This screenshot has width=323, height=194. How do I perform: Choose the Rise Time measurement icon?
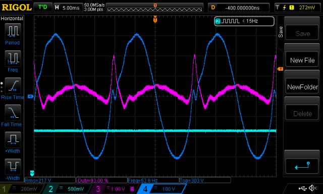(x=13, y=85)
